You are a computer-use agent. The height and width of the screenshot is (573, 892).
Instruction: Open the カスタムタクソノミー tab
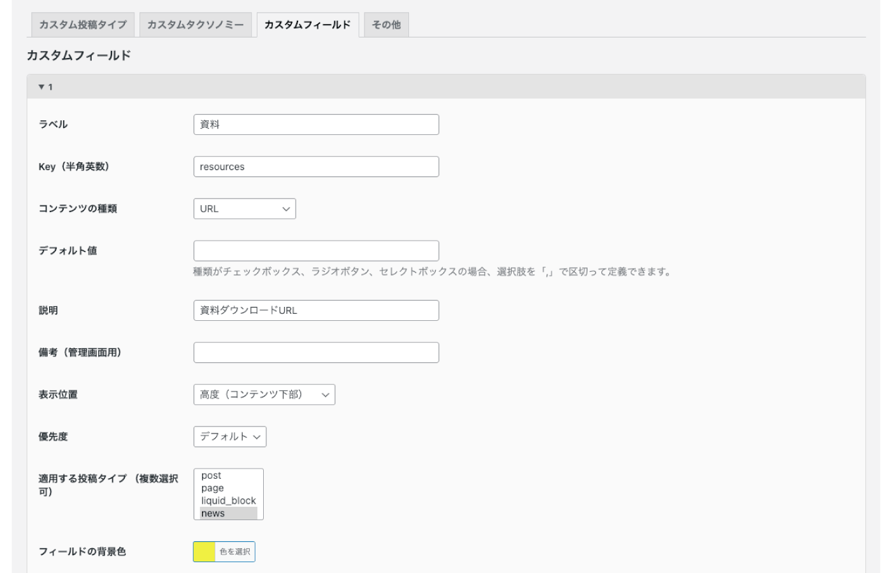pos(196,25)
